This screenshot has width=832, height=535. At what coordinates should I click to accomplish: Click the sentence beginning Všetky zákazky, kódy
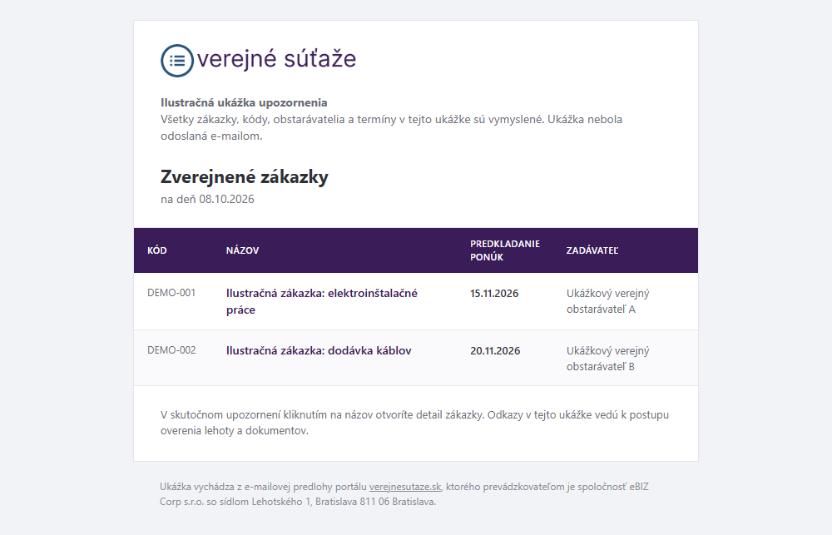391,127
